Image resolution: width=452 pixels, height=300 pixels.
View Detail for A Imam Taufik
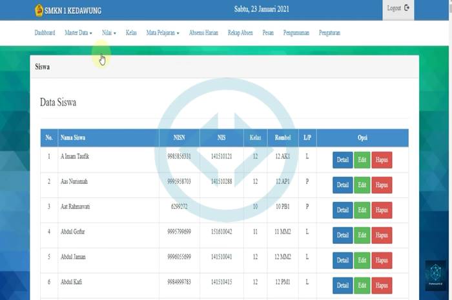click(342, 160)
